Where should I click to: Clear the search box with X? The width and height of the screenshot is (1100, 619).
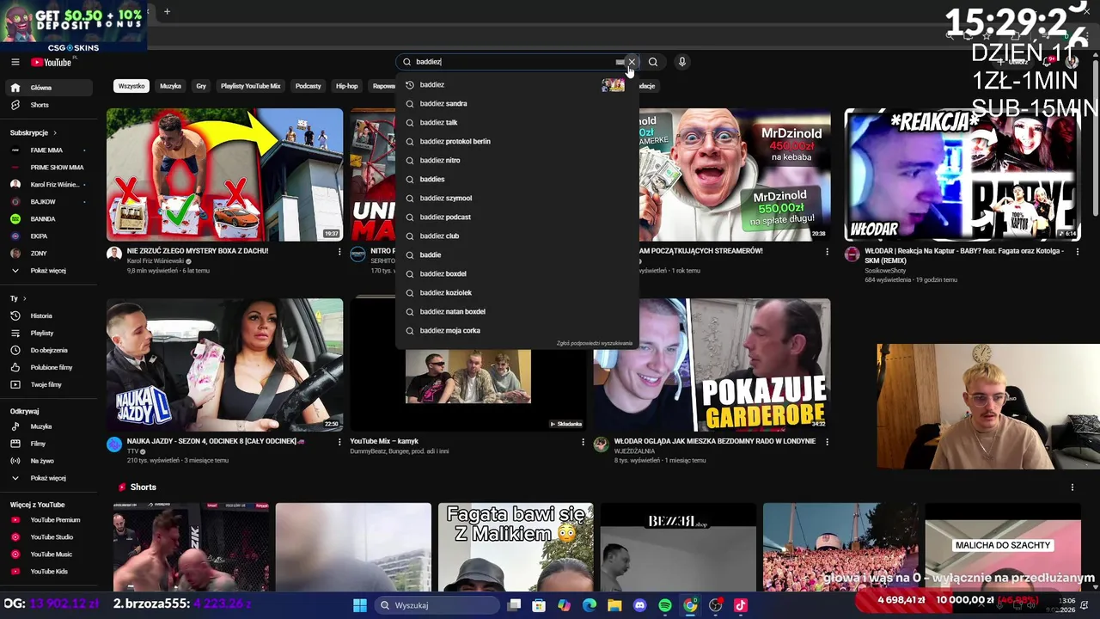(632, 62)
